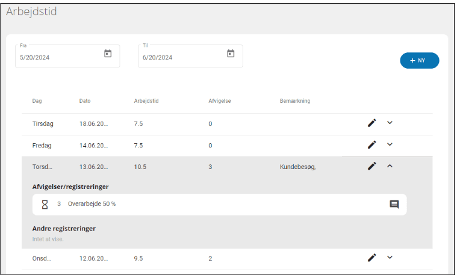Open comment on Overarbejde 50 % registration
The image size is (457, 275).
394,205
